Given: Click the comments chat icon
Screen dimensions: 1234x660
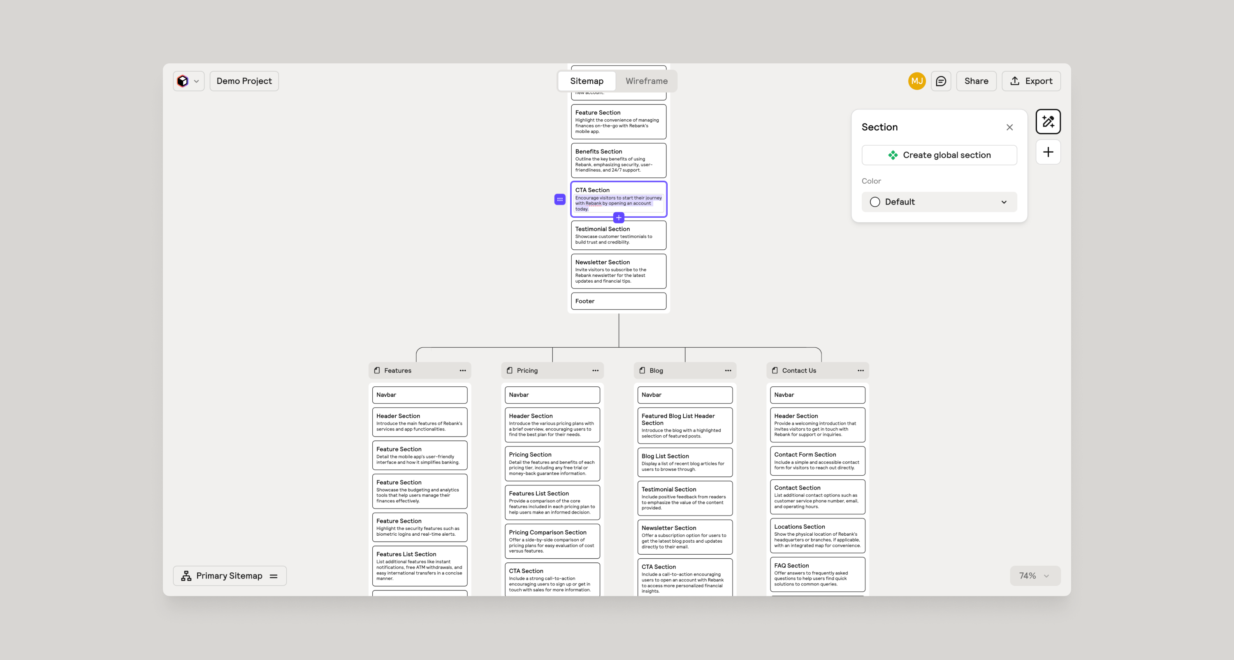Looking at the screenshot, I should [x=941, y=81].
